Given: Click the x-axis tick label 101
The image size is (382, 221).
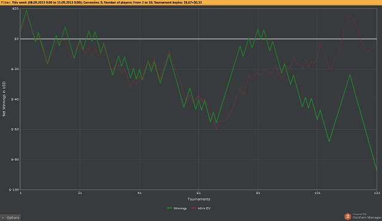Looking at the screenshot, I should click(317, 193).
